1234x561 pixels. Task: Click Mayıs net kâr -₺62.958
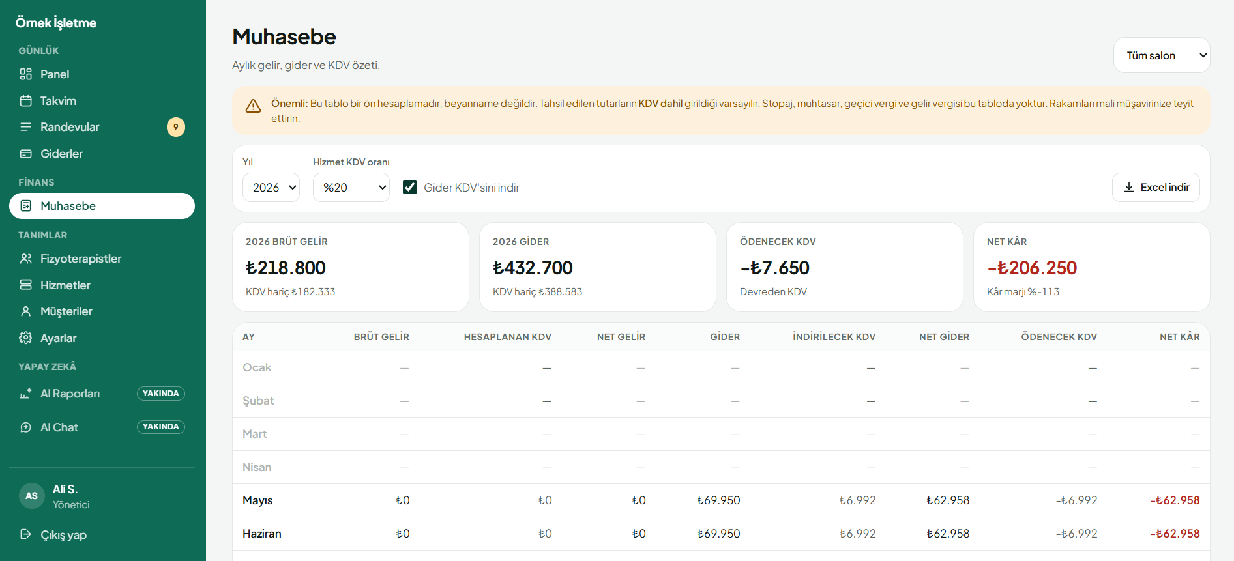point(1175,500)
